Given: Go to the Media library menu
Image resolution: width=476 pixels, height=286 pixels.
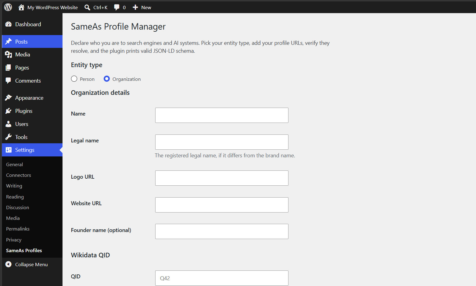Looking at the screenshot, I should [23, 55].
